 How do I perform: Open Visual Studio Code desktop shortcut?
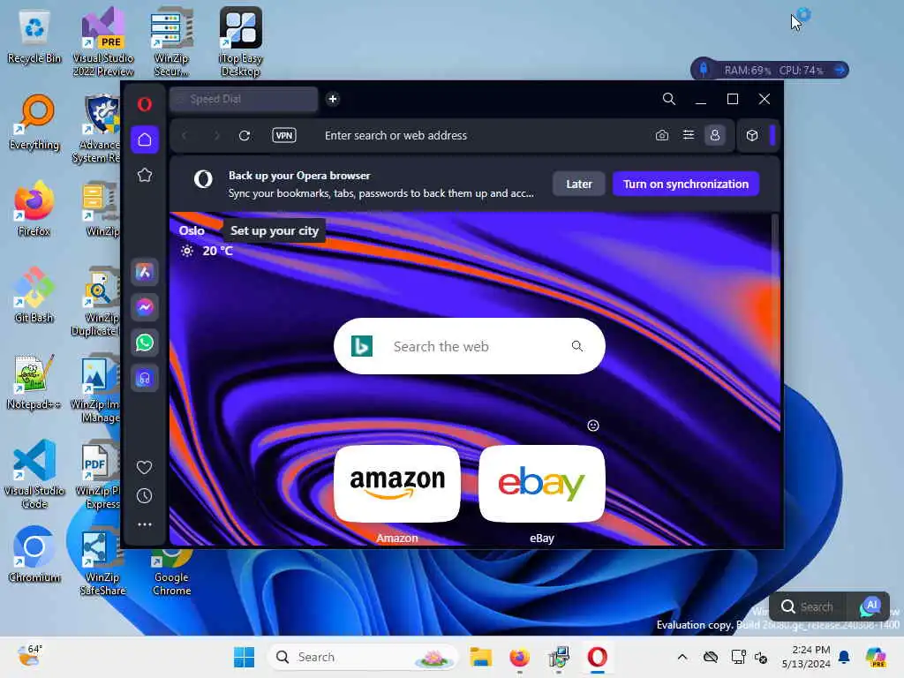(34, 474)
